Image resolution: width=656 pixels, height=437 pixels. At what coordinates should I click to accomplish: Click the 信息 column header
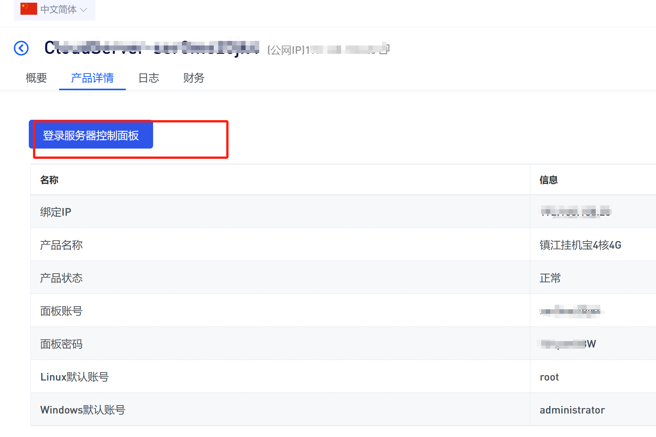(x=549, y=180)
